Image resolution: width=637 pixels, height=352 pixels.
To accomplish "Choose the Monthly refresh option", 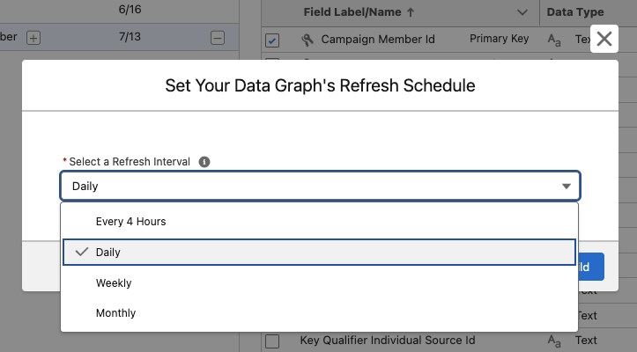I will [319, 313].
